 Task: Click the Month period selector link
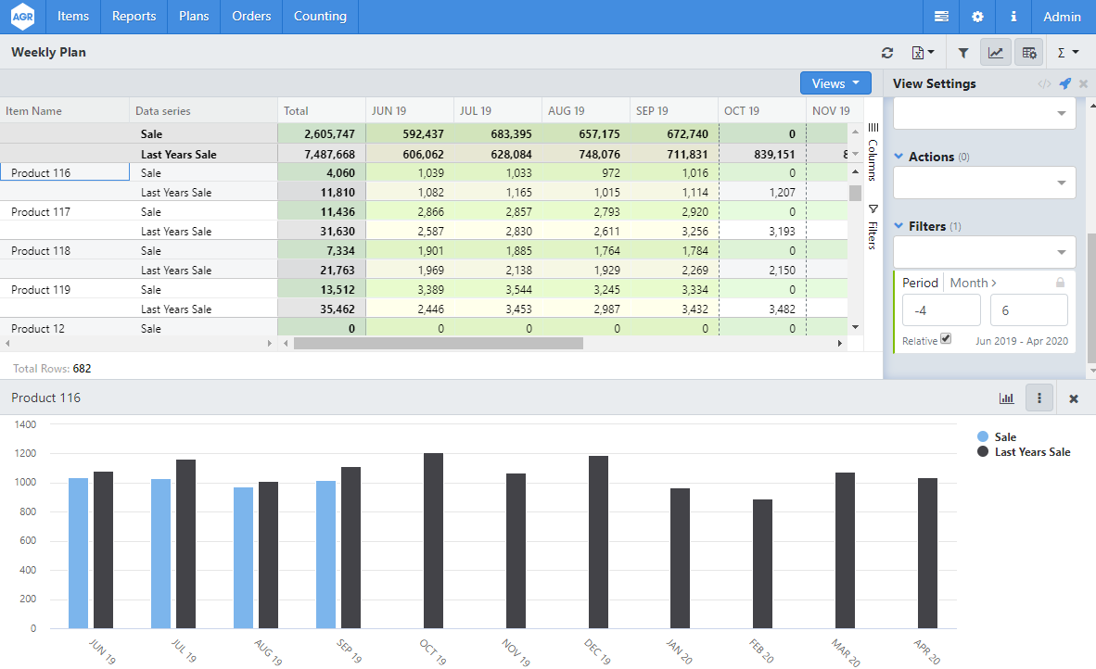tap(973, 283)
